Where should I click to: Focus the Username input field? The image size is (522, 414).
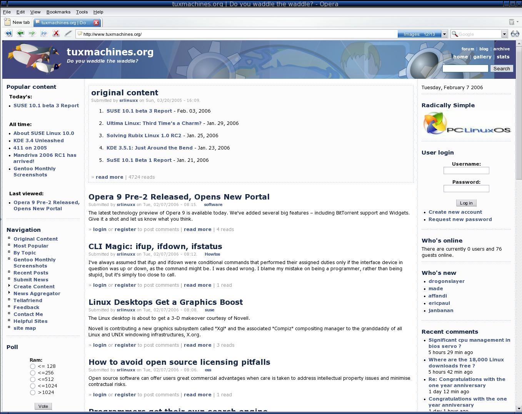coord(466,171)
